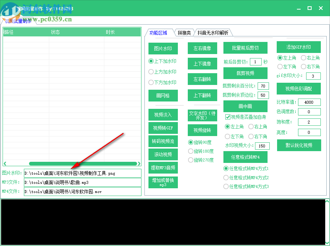Image resolution: width=330 pixels, height=246 pixels.
Task: Click the 上下翻转 button
Action: coord(202,95)
